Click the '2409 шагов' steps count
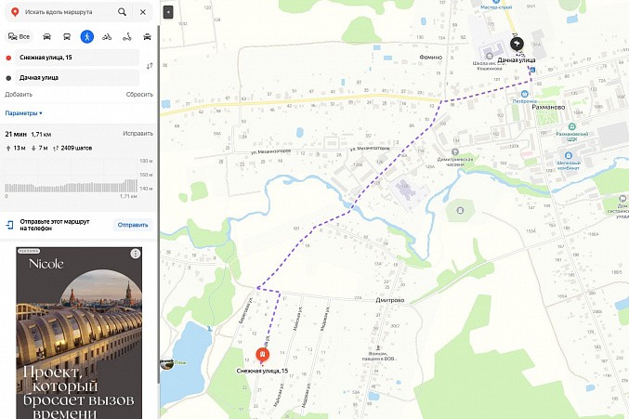Screen dimensions: 629x419 (76, 148)
